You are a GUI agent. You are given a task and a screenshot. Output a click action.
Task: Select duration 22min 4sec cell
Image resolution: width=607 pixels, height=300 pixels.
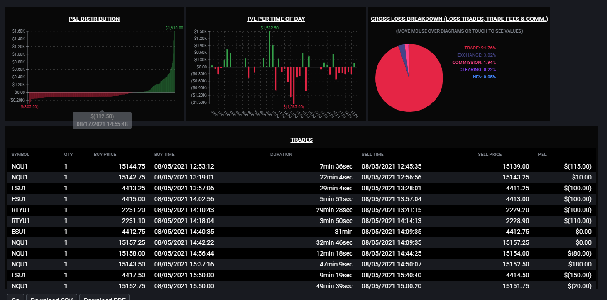pos(336,177)
